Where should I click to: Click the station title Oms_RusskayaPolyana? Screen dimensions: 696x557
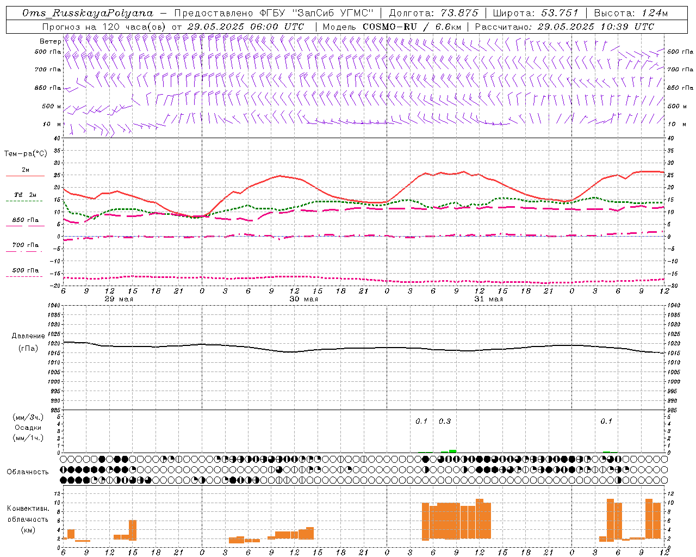(88, 13)
